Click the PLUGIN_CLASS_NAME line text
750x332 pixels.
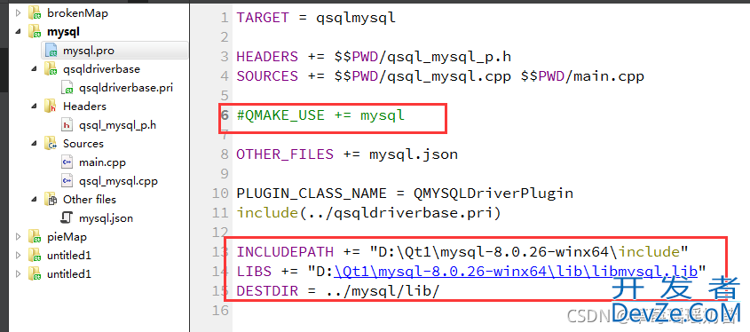(x=405, y=194)
